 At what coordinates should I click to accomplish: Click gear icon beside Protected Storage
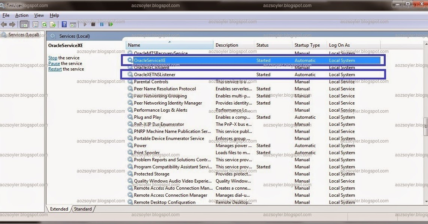(130, 174)
